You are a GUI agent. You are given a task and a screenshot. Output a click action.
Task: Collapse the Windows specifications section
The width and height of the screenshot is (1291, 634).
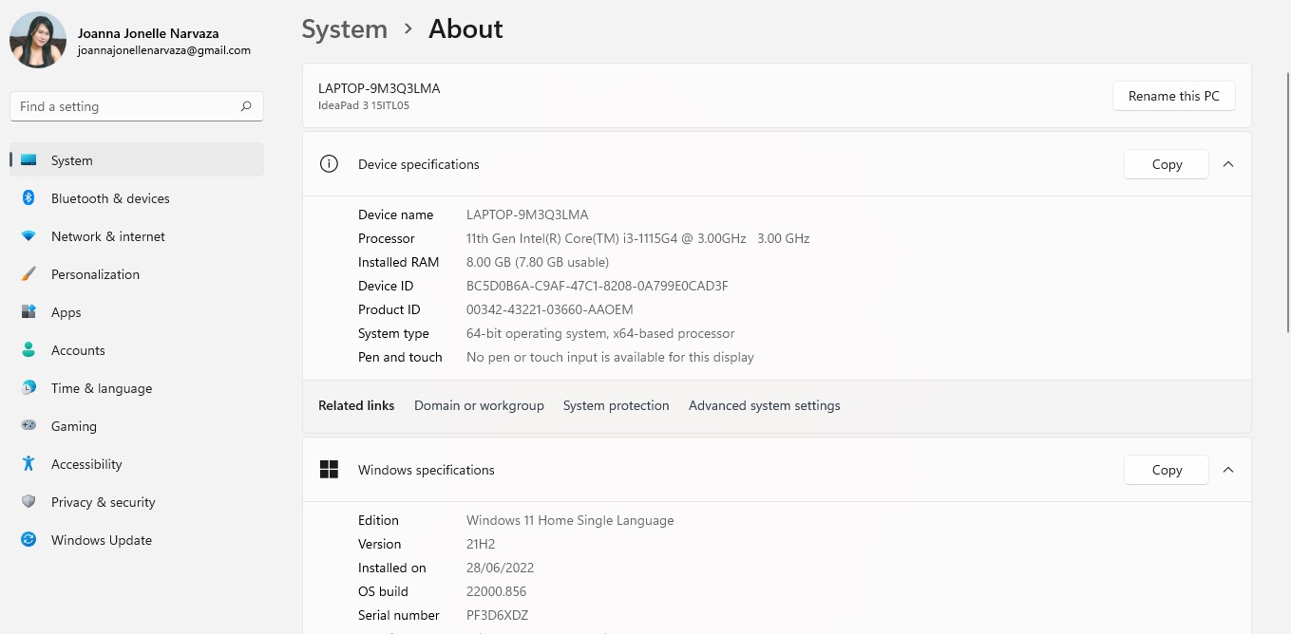point(1228,470)
